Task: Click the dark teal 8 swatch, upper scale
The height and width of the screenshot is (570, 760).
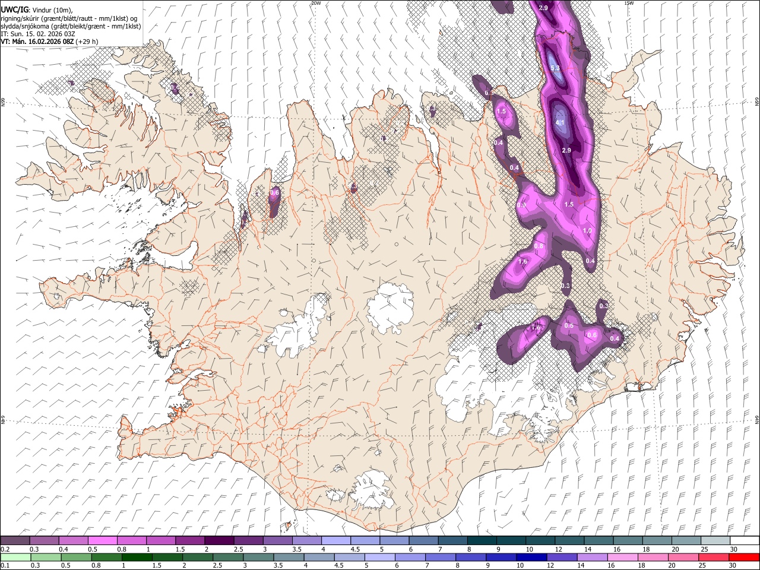Action: pos(482,541)
